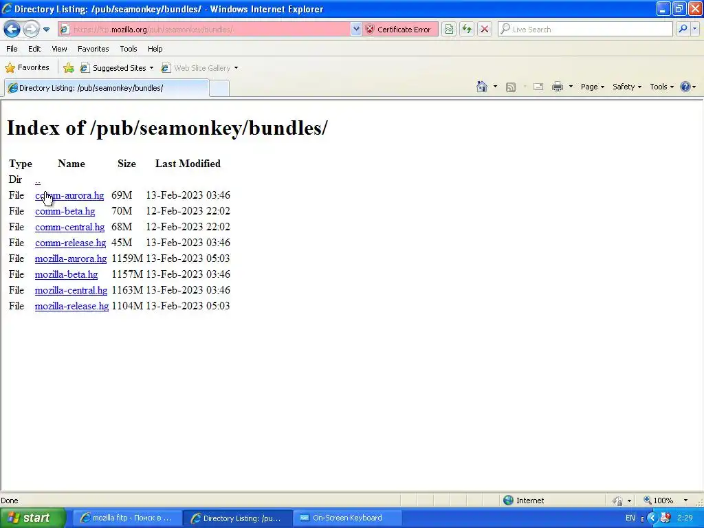Open the comm-release.hg file link
704x528 pixels.
click(71, 243)
